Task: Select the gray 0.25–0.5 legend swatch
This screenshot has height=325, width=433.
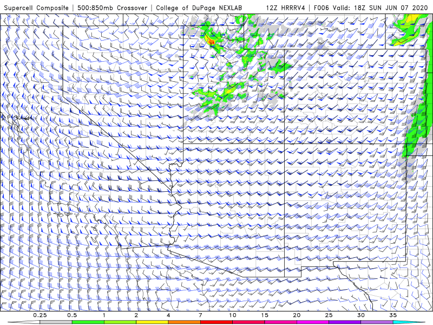Action: [56, 322]
